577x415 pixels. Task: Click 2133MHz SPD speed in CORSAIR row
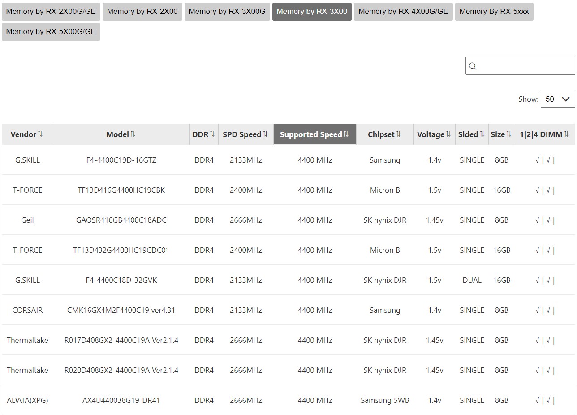(245, 310)
